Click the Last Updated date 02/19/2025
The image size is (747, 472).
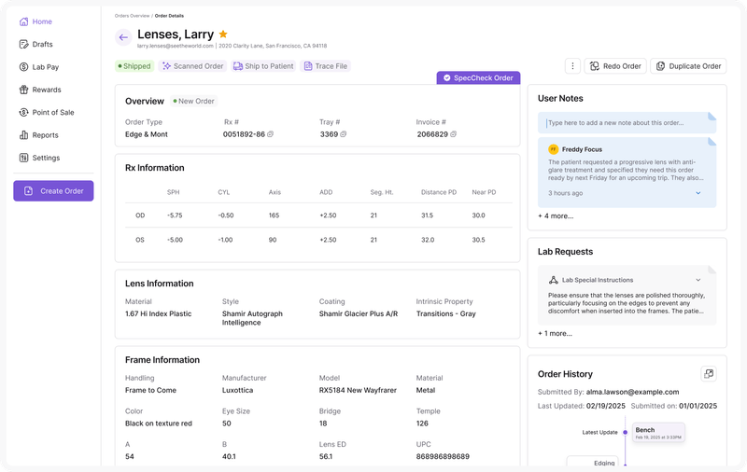(605, 406)
